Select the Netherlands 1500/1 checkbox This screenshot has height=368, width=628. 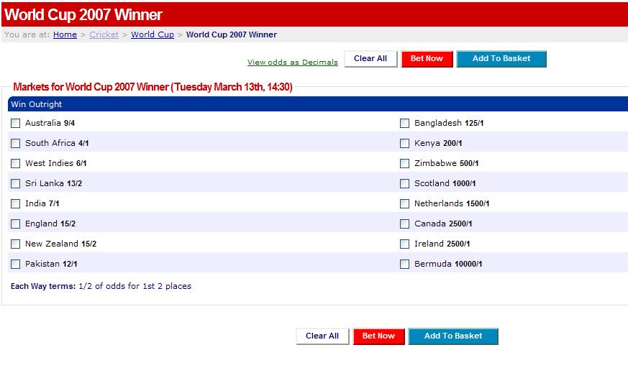pos(405,204)
